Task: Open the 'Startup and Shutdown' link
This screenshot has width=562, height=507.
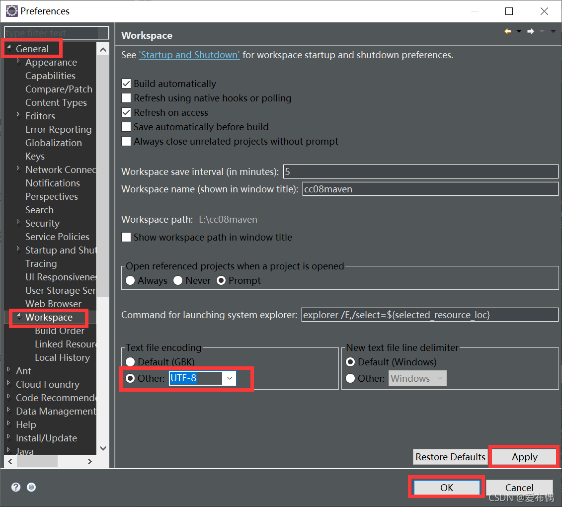Action: coord(189,55)
